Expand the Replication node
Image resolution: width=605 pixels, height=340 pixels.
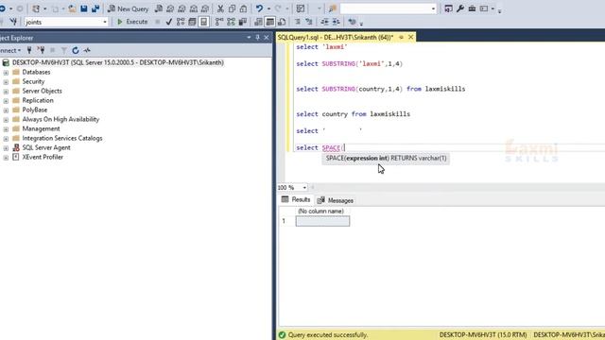6,101
